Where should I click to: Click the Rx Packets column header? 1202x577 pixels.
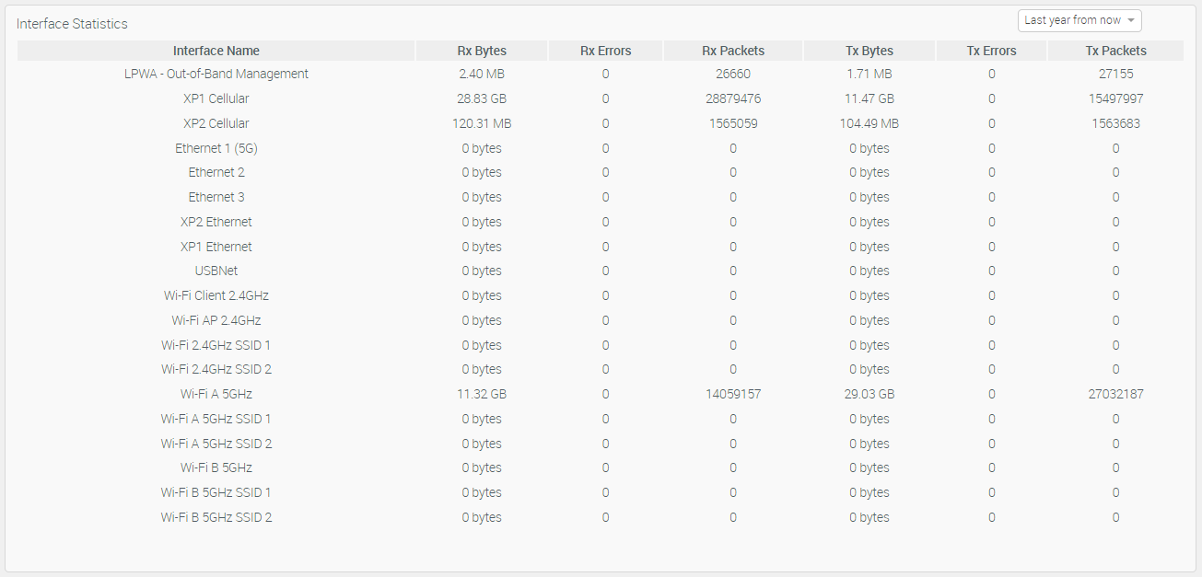click(x=733, y=51)
